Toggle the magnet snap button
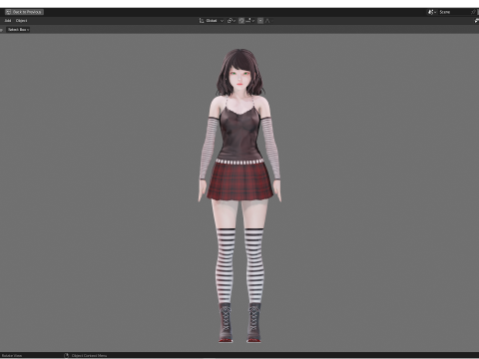The width and height of the screenshot is (479, 359). point(241,21)
